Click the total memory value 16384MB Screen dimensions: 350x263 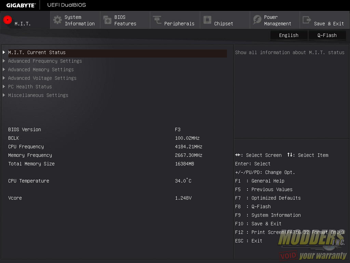tap(185, 164)
